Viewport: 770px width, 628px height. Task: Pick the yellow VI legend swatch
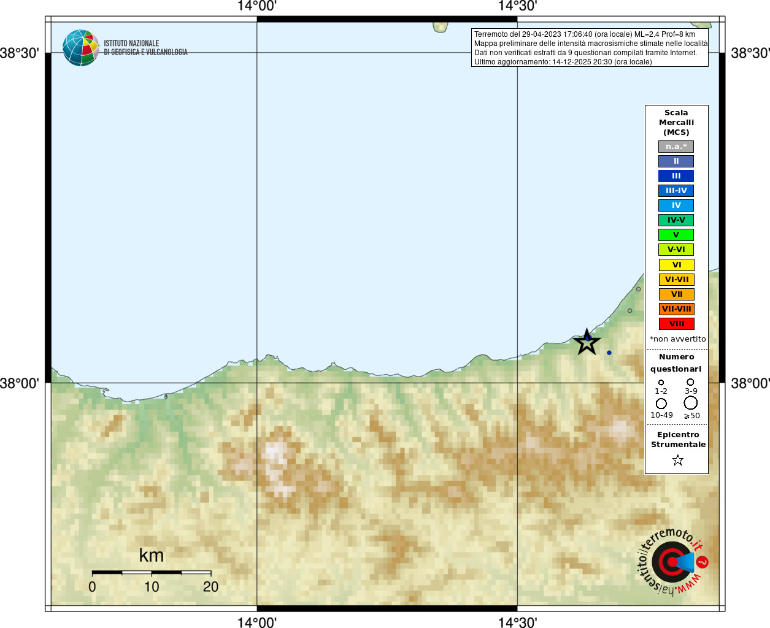[x=676, y=265]
